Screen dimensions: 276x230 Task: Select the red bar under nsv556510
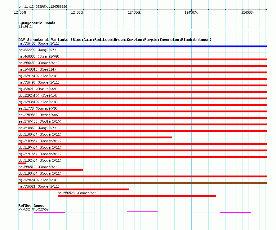tap(51, 170)
